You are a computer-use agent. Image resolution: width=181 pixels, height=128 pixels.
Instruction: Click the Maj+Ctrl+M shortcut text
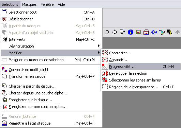85,60
